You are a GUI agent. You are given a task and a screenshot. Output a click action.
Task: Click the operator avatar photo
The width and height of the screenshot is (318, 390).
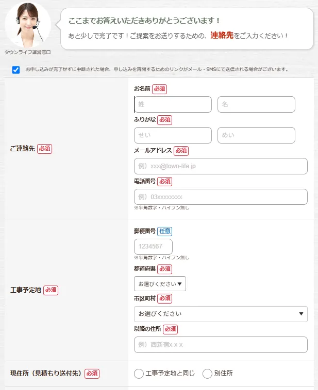tap(27, 25)
